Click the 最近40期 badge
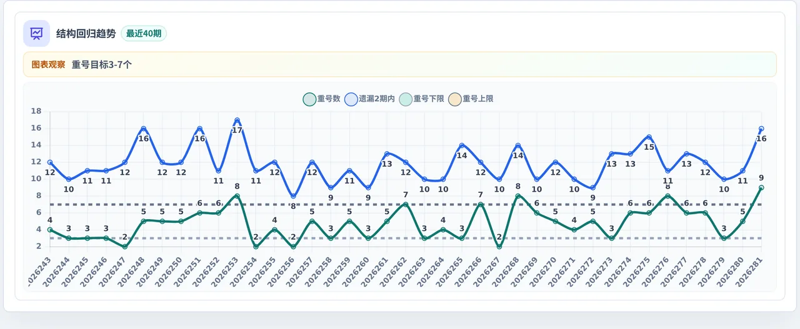 coord(144,34)
